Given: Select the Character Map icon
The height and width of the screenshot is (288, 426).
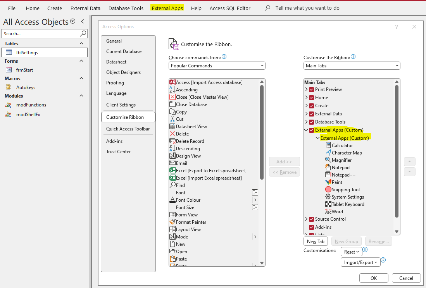Looking at the screenshot, I should pos(328,153).
